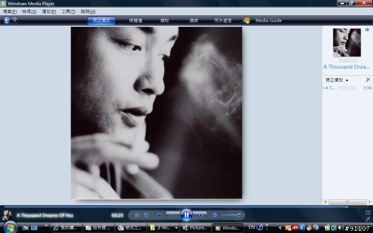Mute the sound using the speaker icon
Viewport: 373px width, 233px height.
(214, 215)
